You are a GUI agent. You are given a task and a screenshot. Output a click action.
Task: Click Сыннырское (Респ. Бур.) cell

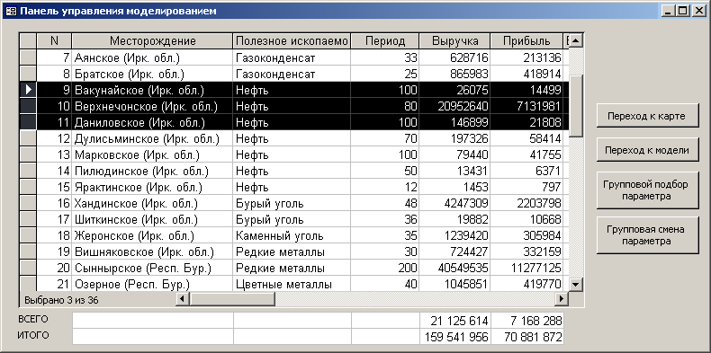[x=152, y=268]
